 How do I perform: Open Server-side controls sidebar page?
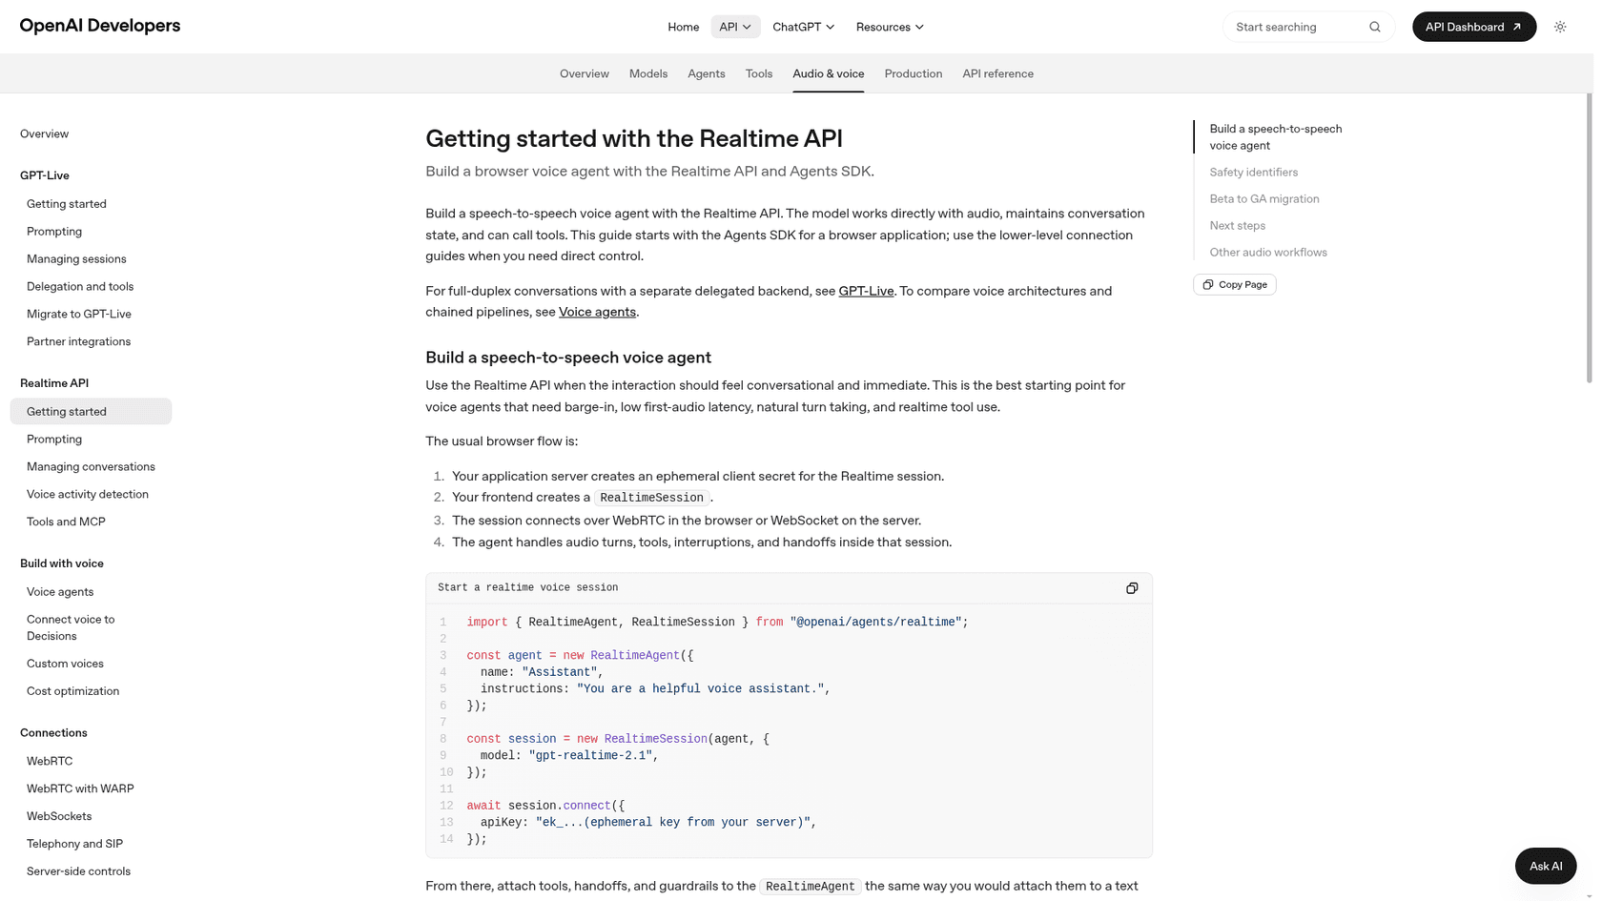pos(78,871)
